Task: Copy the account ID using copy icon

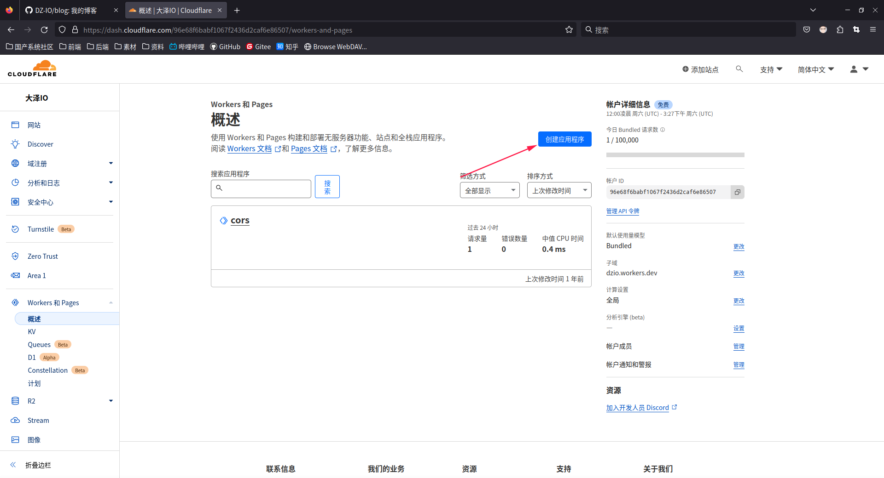Action: tap(737, 192)
